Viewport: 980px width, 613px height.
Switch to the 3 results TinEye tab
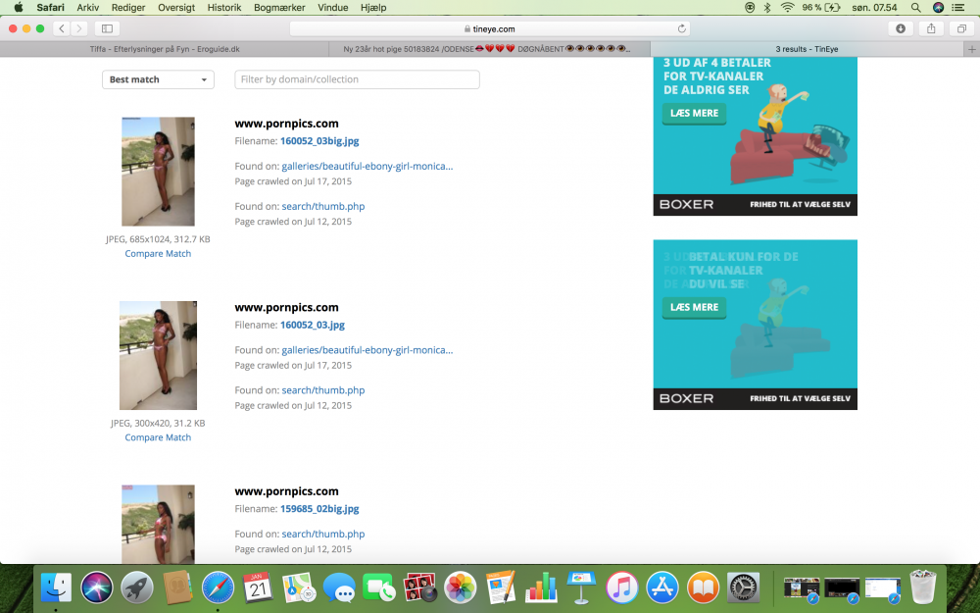pyautogui.click(x=807, y=49)
